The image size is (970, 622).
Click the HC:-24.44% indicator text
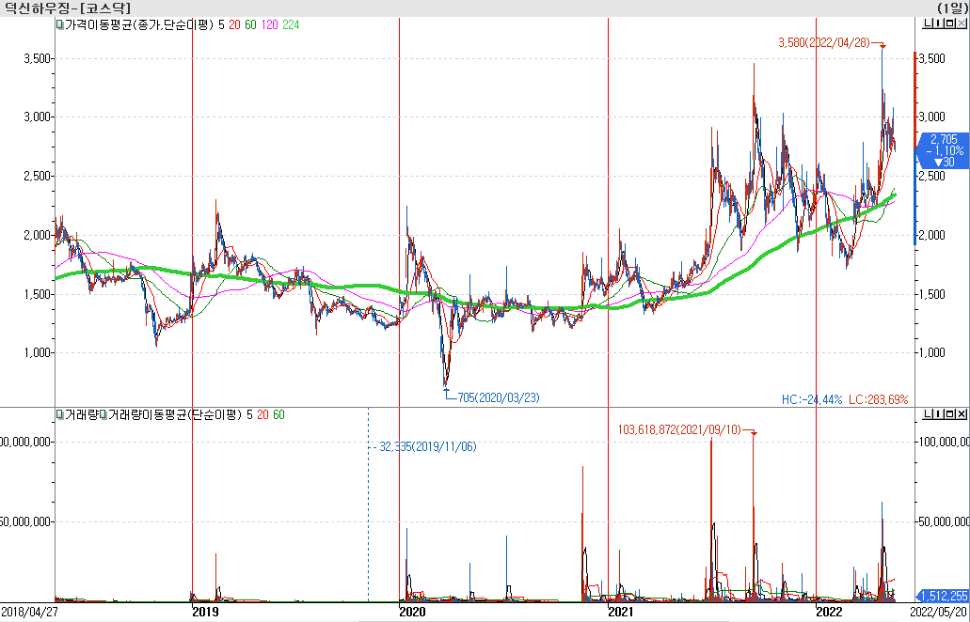point(812,399)
